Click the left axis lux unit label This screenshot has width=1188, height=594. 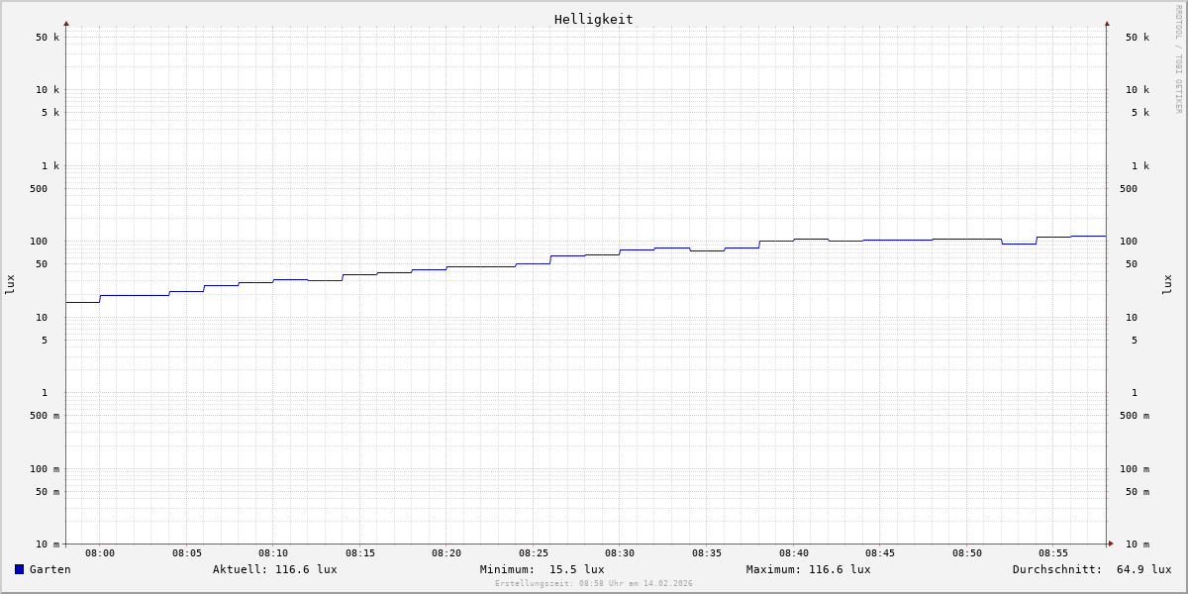point(10,285)
